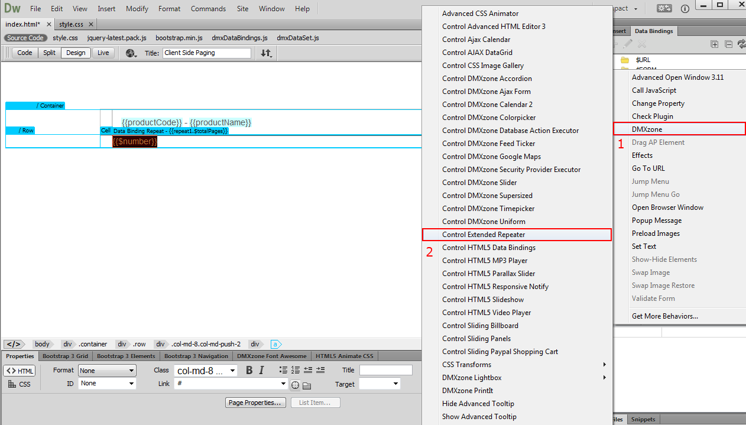Click the document Title field
The width and height of the screenshot is (746, 425).
(x=207, y=53)
